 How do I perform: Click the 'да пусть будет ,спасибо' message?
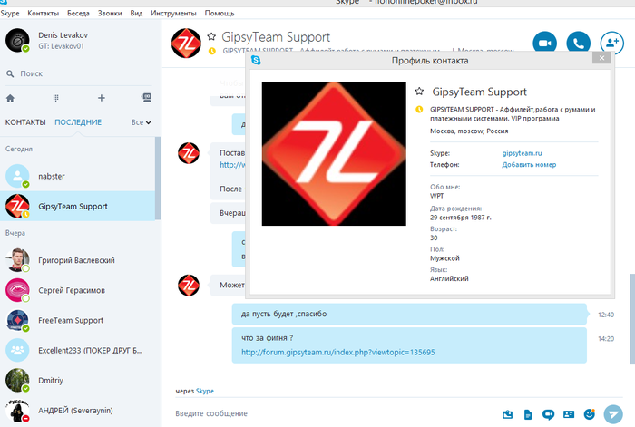[x=409, y=314]
